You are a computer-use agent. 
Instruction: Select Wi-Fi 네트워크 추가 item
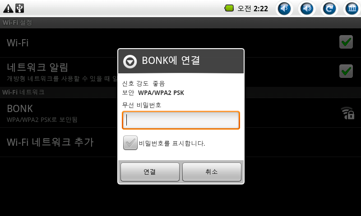180,142
